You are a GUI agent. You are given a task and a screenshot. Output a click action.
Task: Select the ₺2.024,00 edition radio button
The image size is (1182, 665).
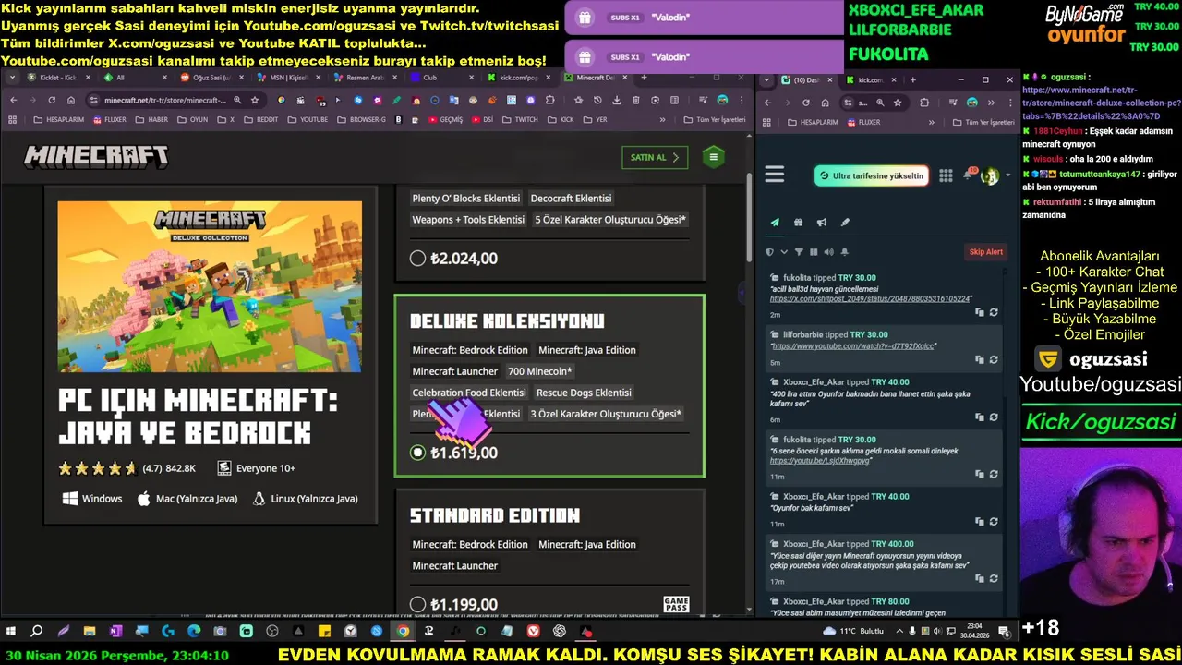(x=417, y=259)
